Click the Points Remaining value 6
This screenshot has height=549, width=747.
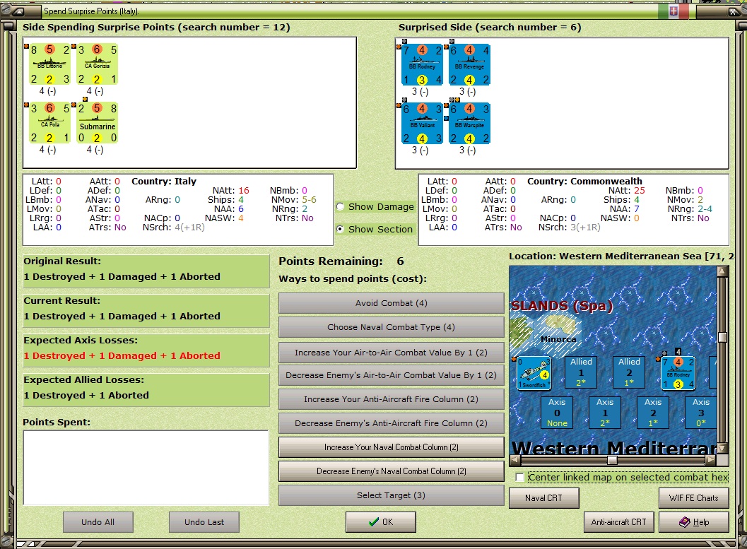(x=400, y=261)
